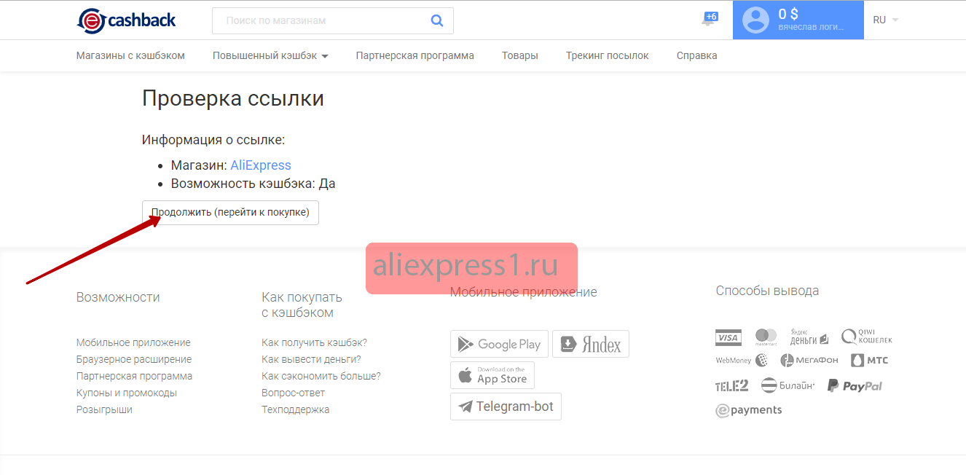Screen dimensions: 966x475
Task: Click the ecashback logo
Action: [x=126, y=20]
